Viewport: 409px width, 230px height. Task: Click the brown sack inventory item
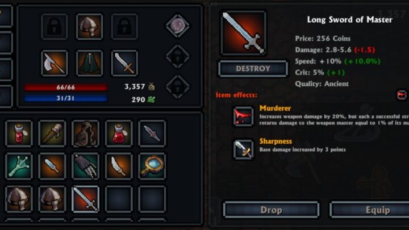click(x=86, y=133)
